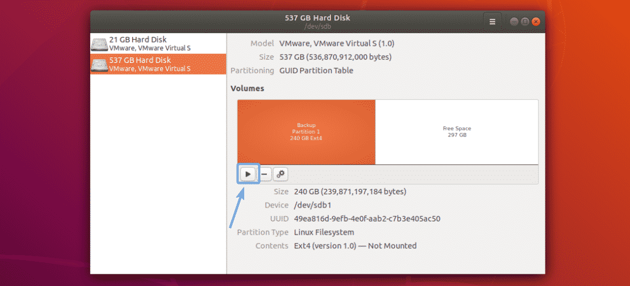Mount the selected partition with play button
Viewport: 630px width, 286px height.
(x=248, y=174)
